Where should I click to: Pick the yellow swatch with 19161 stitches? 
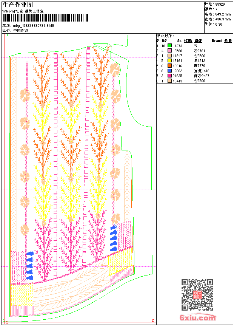(x=169, y=60)
